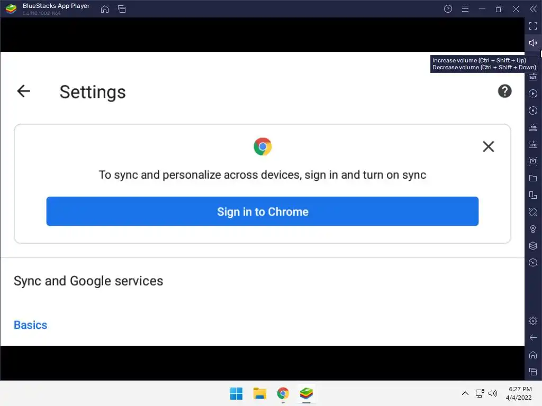Viewport: 542px width, 406px height.
Task: Open network status in system tray
Action: pyautogui.click(x=480, y=393)
